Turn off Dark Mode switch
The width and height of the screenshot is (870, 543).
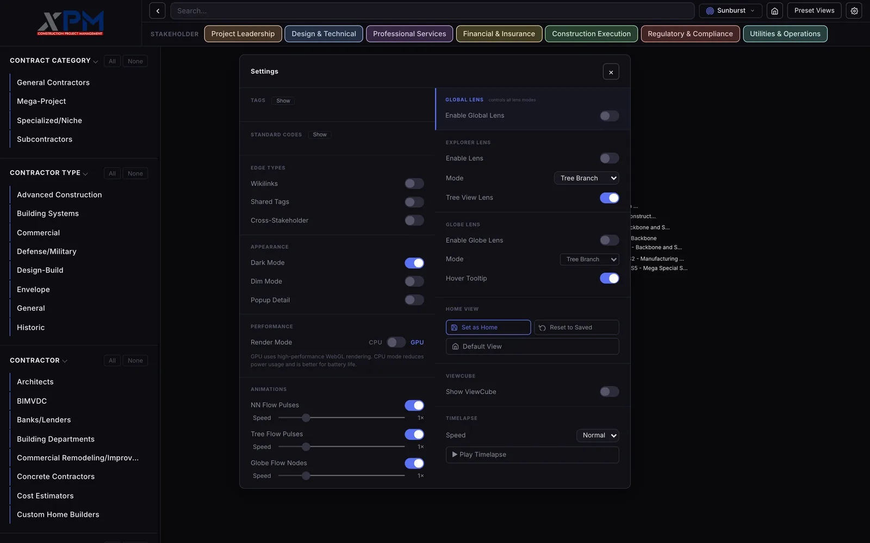tap(414, 263)
